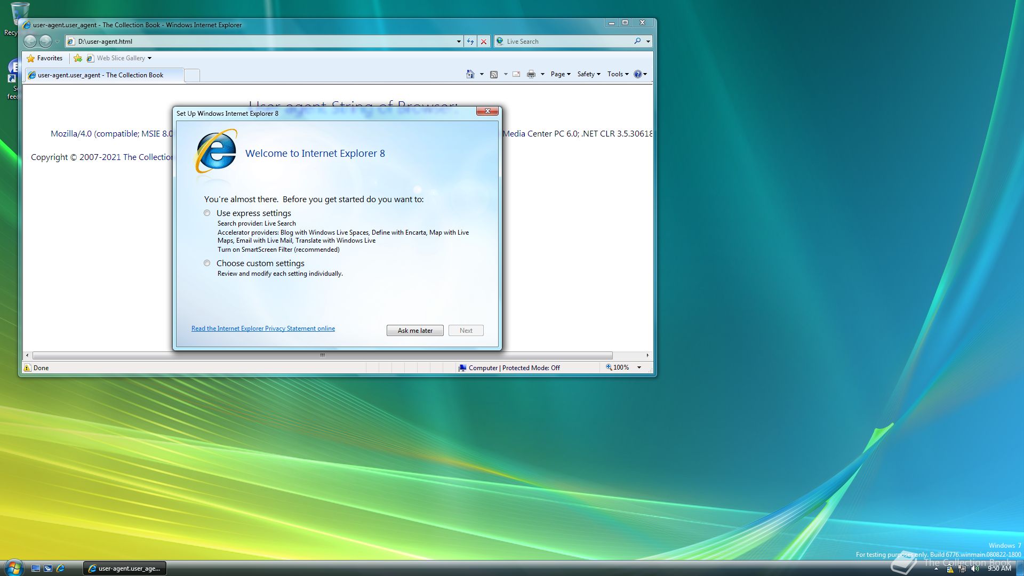Show hidden tray icons arrow
This screenshot has height=576, width=1024.
click(x=936, y=569)
